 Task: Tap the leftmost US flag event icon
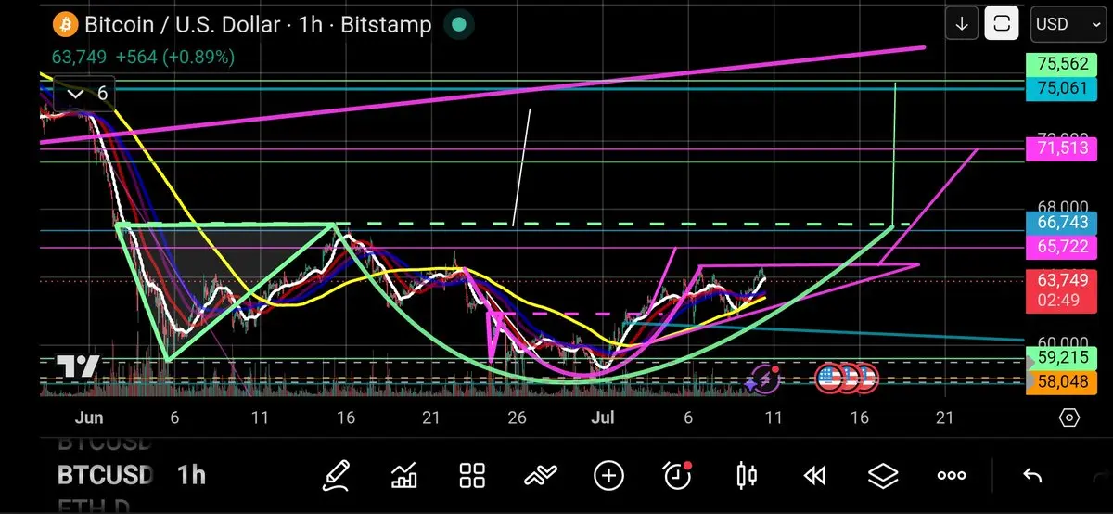click(828, 378)
